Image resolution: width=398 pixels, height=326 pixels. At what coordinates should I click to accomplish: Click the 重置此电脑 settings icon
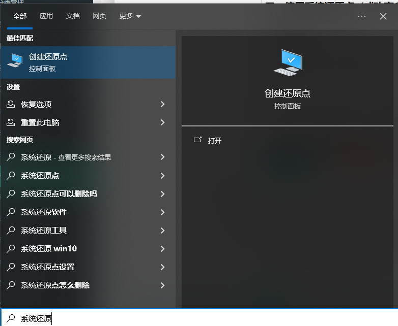[x=11, y=122]
